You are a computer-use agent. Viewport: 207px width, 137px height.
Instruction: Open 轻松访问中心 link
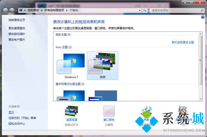pyautogui.click(x=17, y=124)
